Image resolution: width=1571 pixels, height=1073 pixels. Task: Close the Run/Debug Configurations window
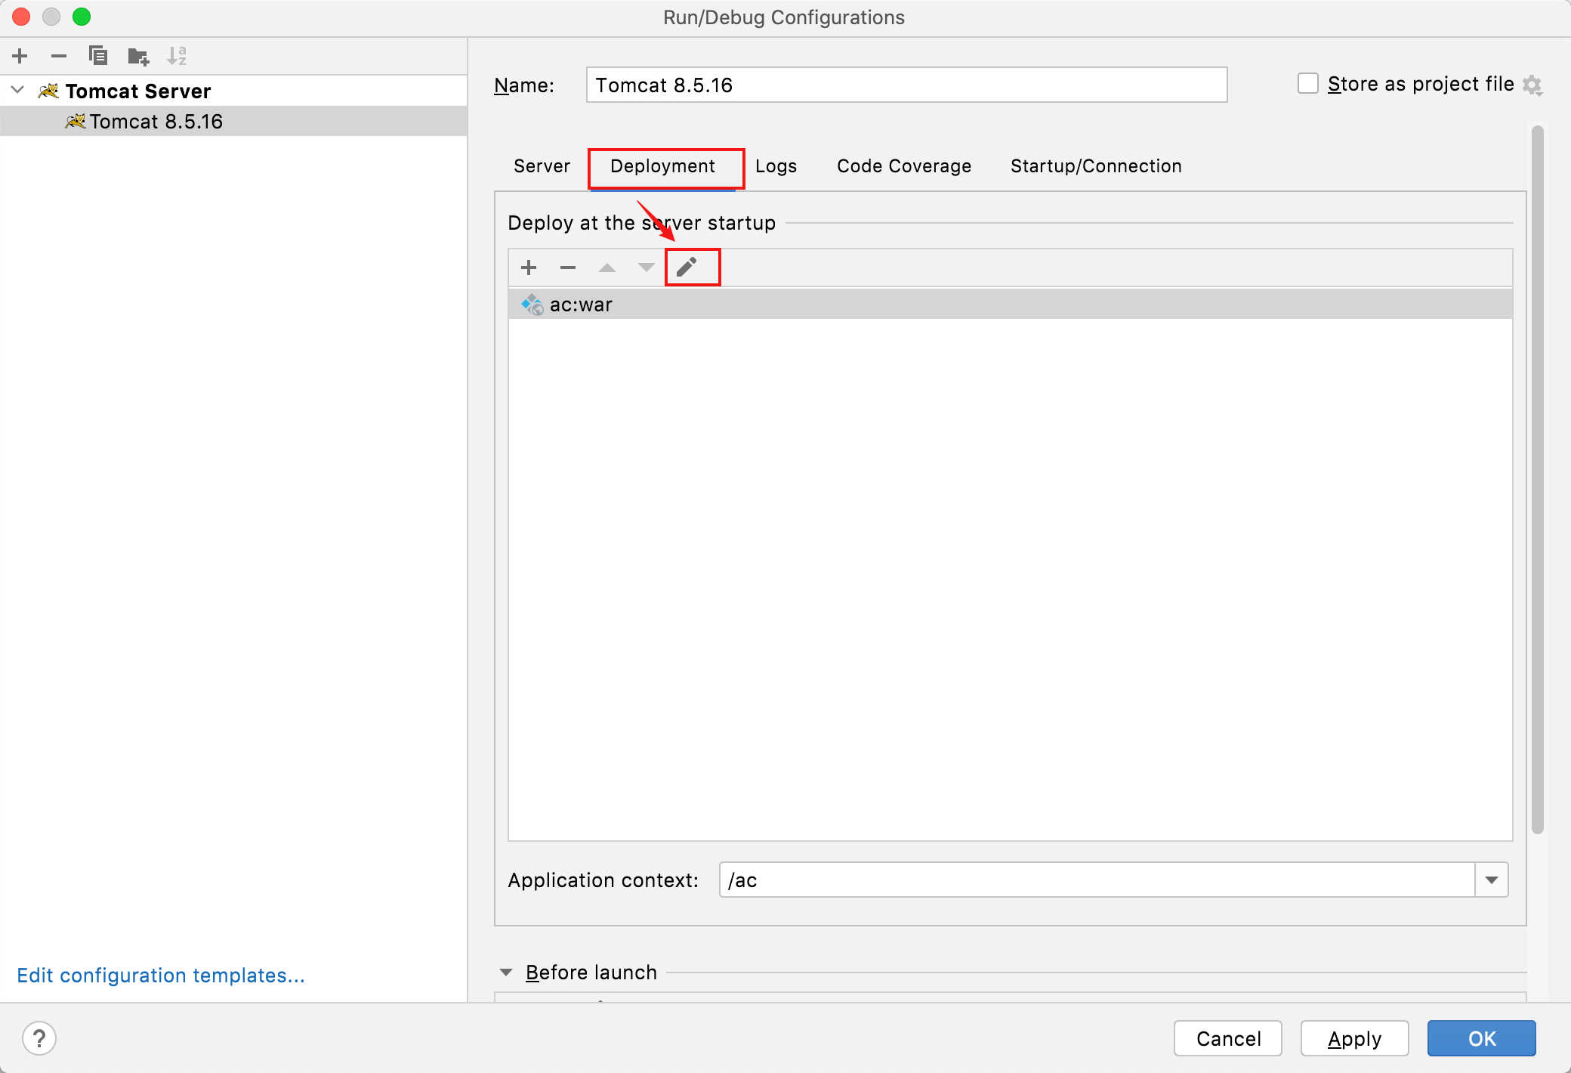[21, 17]
